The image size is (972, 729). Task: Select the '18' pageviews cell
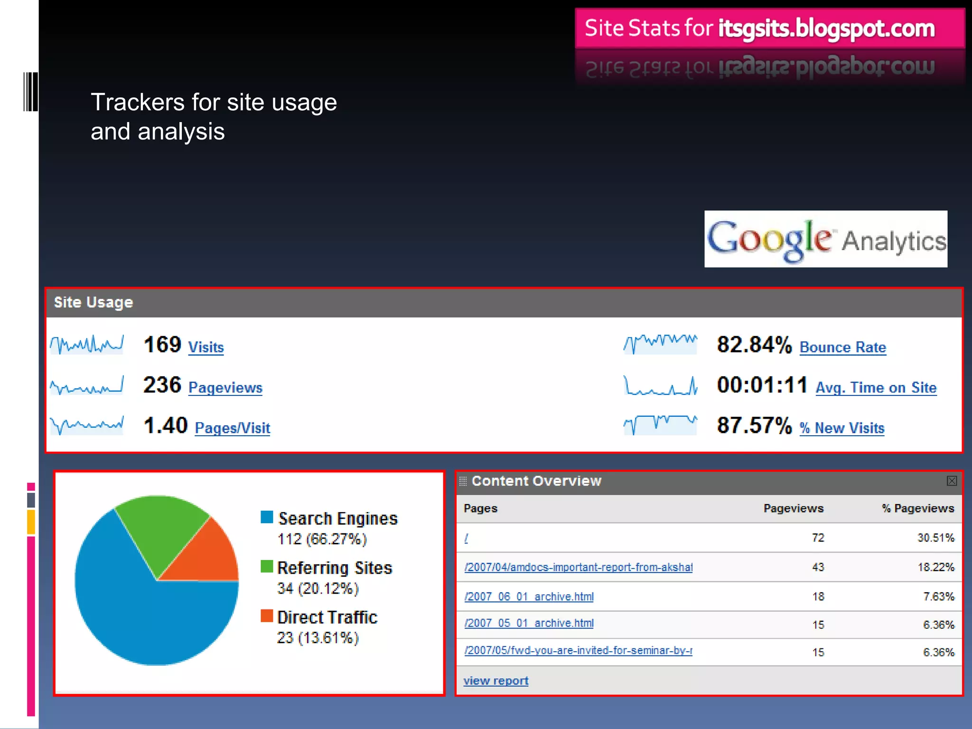tap(818, 597)
